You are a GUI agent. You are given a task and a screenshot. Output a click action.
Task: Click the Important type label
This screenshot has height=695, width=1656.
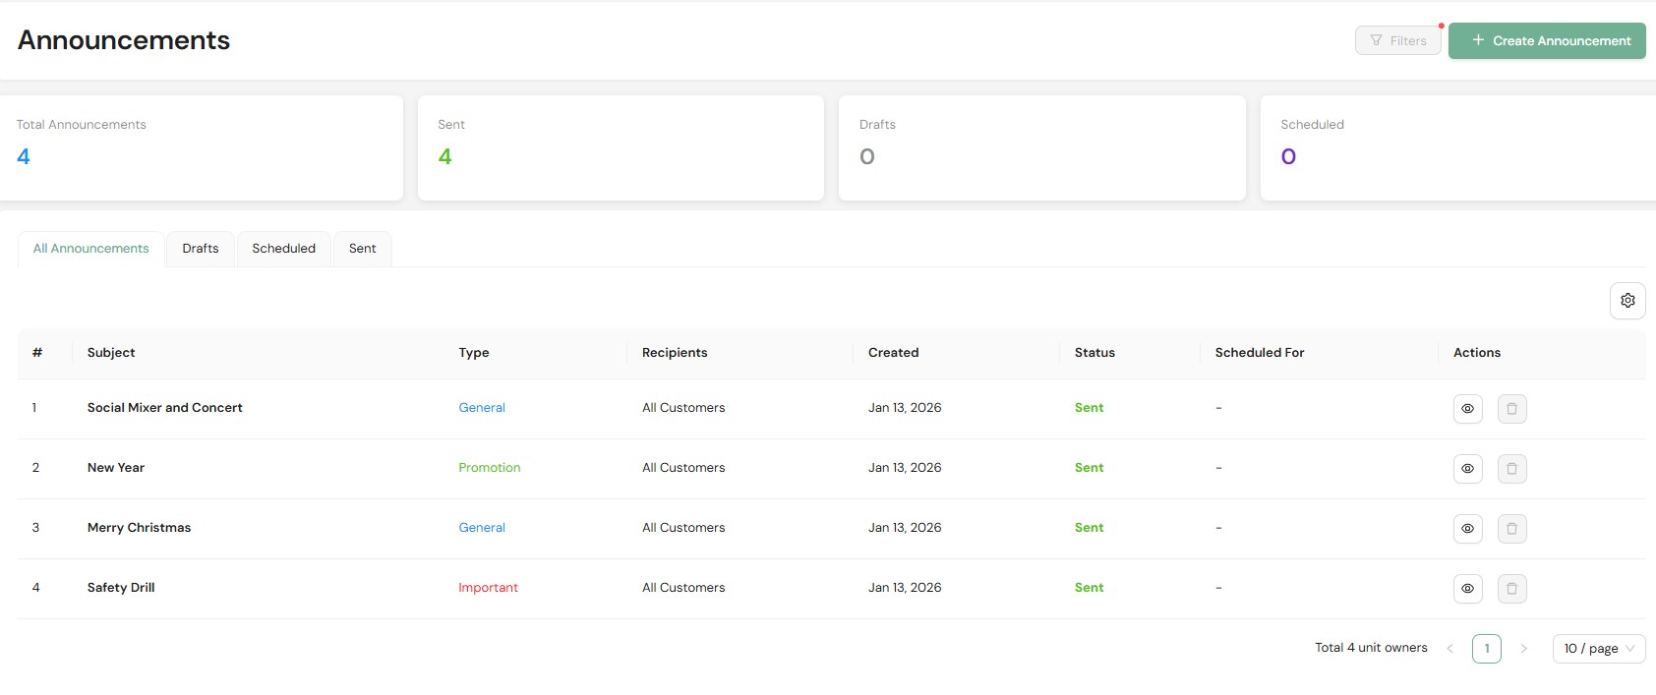tap(488, 588)
